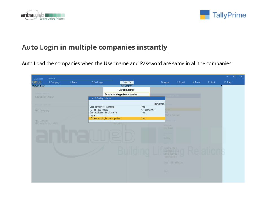Close the Startup Settings screen with small x

click(222, 86)
